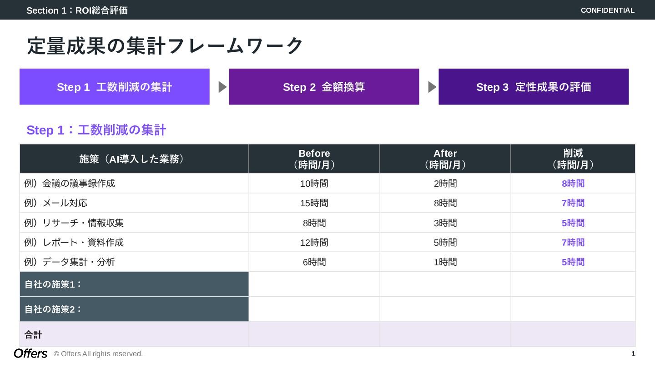Click the 8時間 reduction value for 会議の議事録作成

[573, 184]
